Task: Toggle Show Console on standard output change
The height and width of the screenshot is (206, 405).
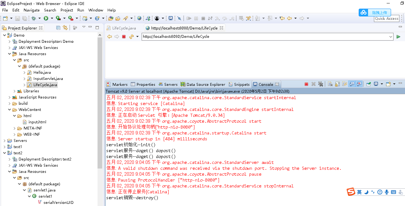Action: pyautogui.click(x=352, y=84)
